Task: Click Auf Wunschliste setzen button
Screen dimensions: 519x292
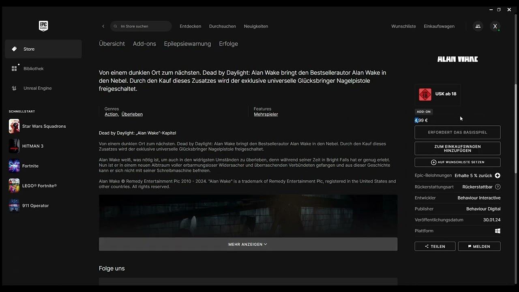Action: pos(457,162)
